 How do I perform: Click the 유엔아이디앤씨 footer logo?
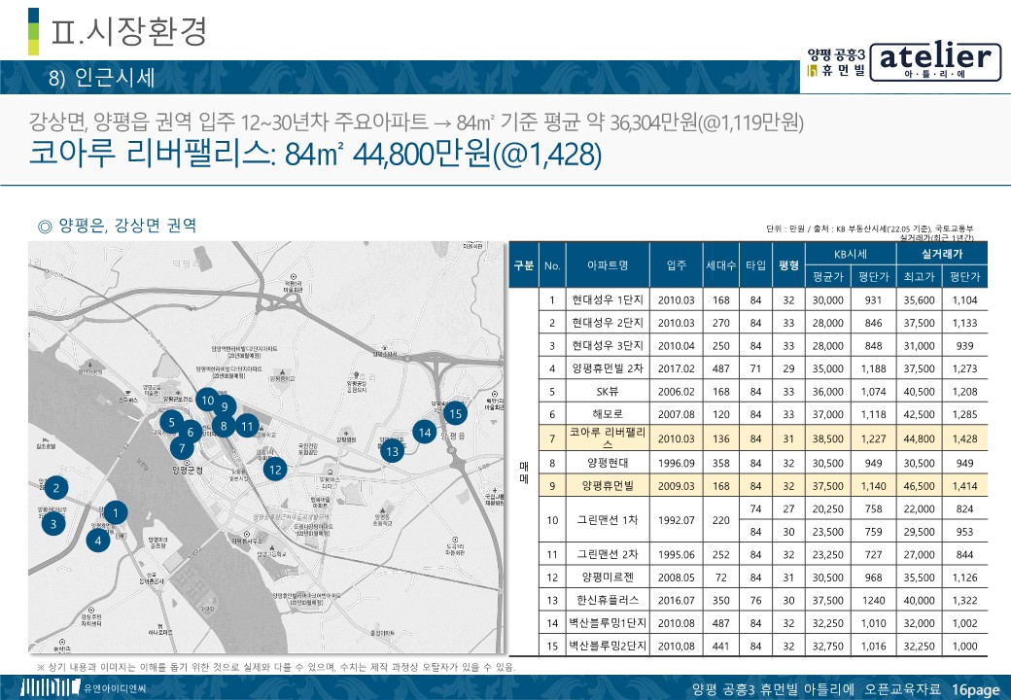click(x=85, y=687)
